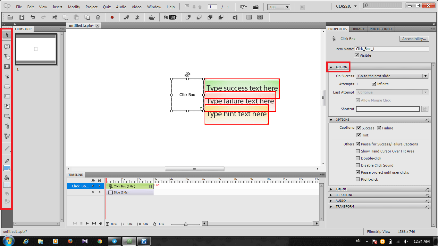Switch to the LIBRARY tab
The image size is (438, 246).
(358, 29)
